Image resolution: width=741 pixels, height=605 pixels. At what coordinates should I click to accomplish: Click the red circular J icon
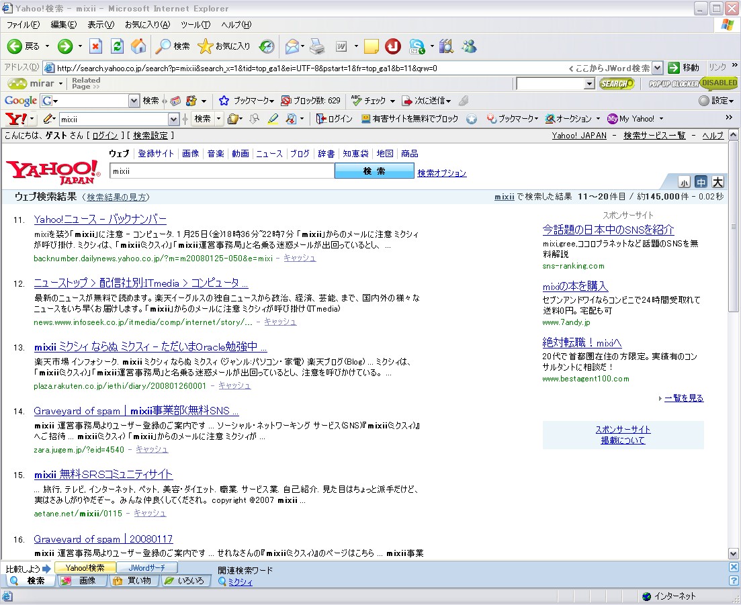pyautogui.click(x=393, y=46)
